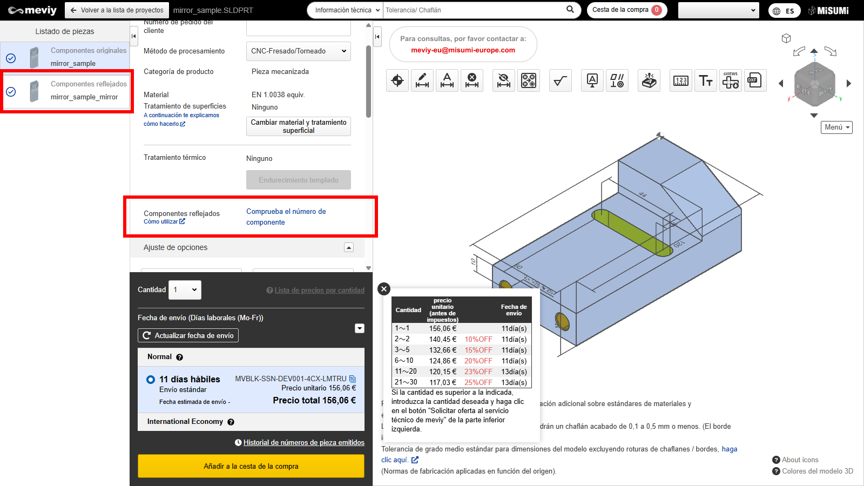Image resolution: width=864 pixels, height=486 pixels.
Task: Click the Tolerancia/Chaflán search field
Action: [x=473, y=10]
